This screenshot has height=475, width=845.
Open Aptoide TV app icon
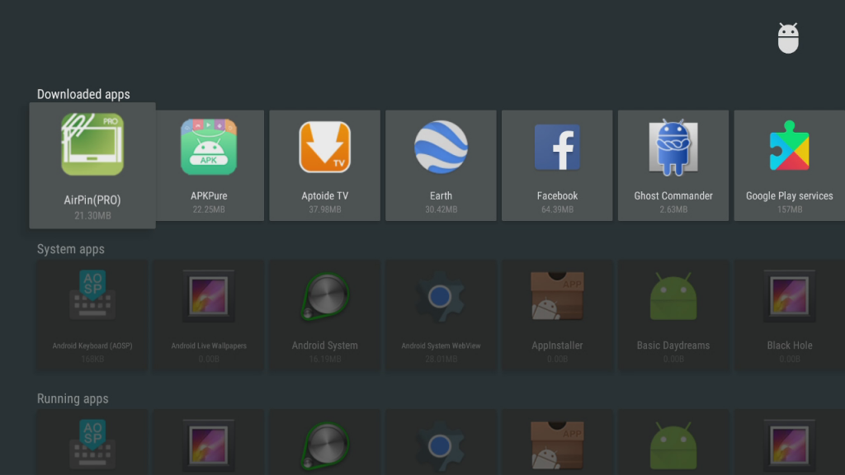coord(325,147)
